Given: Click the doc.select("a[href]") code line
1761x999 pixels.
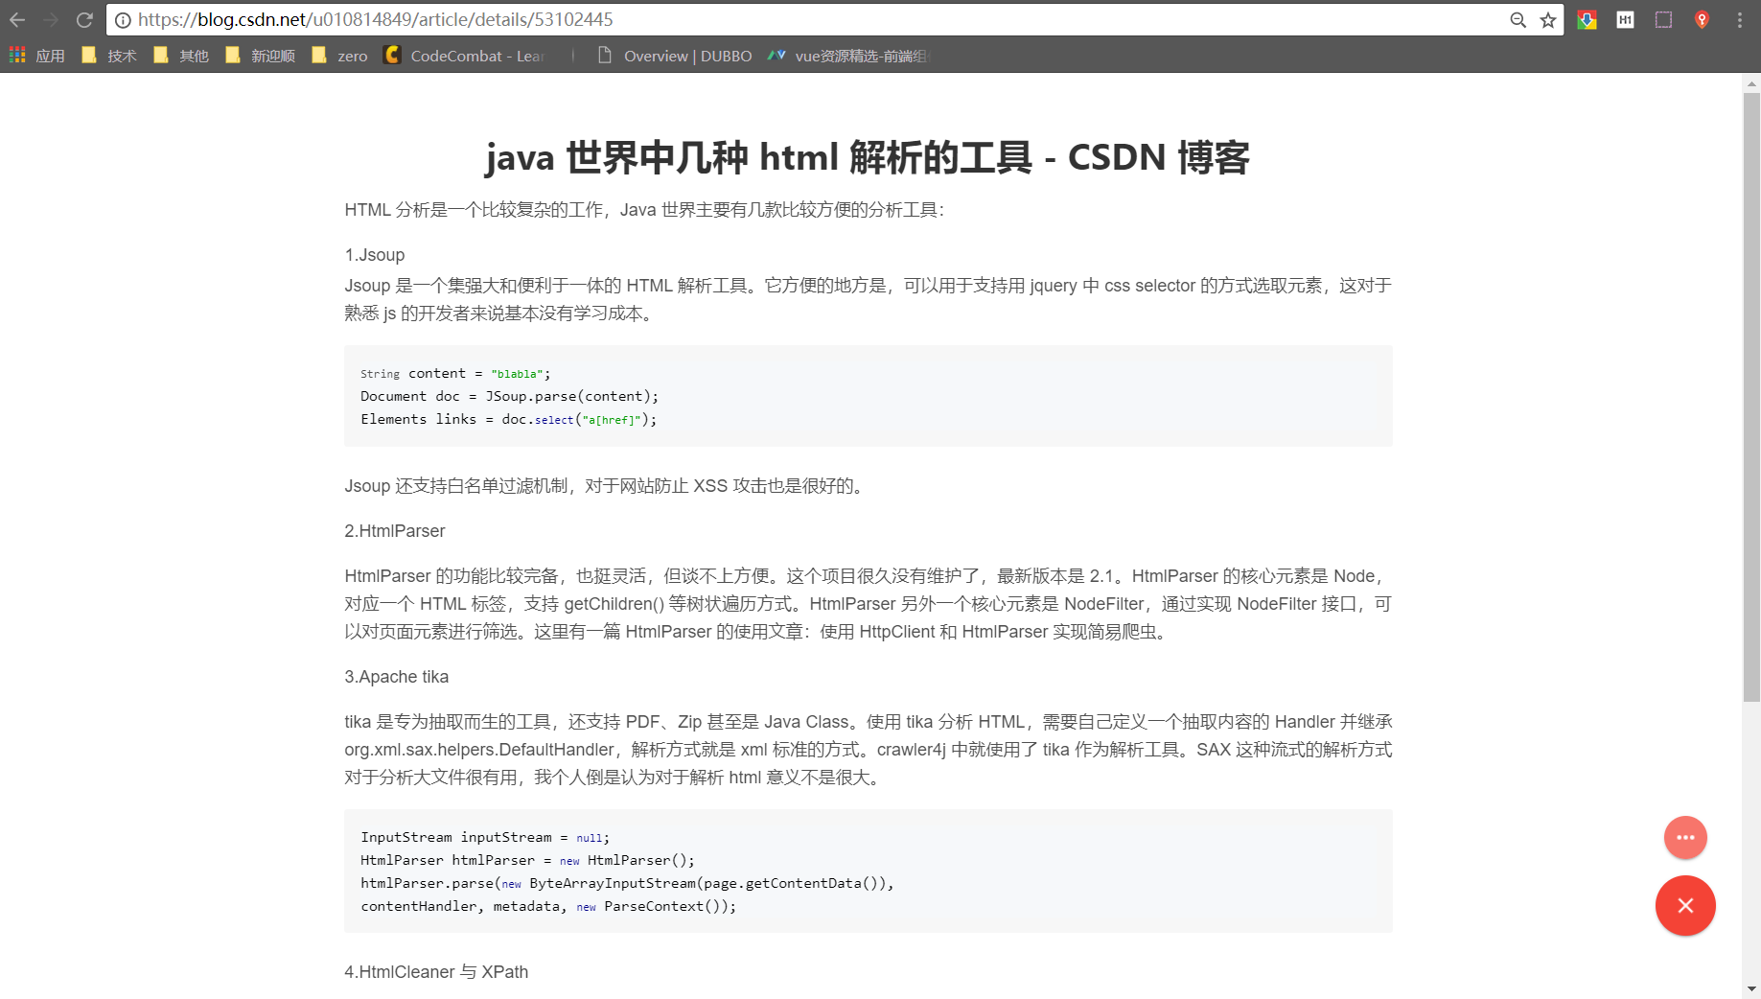Looking at the screenshot, I should [509, 419].
